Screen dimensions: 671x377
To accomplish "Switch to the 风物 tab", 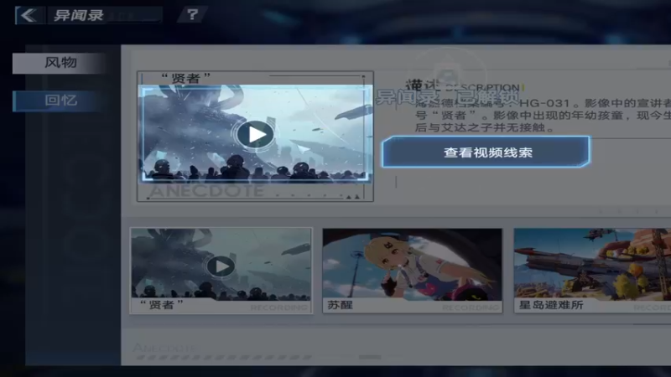I will click(60, 63).
